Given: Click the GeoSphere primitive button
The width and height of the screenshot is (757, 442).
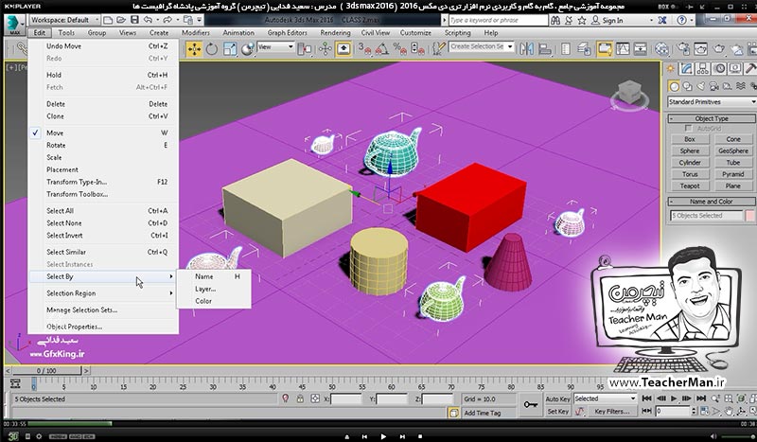Looking at the screenshot, I should (x=732, y=150).
